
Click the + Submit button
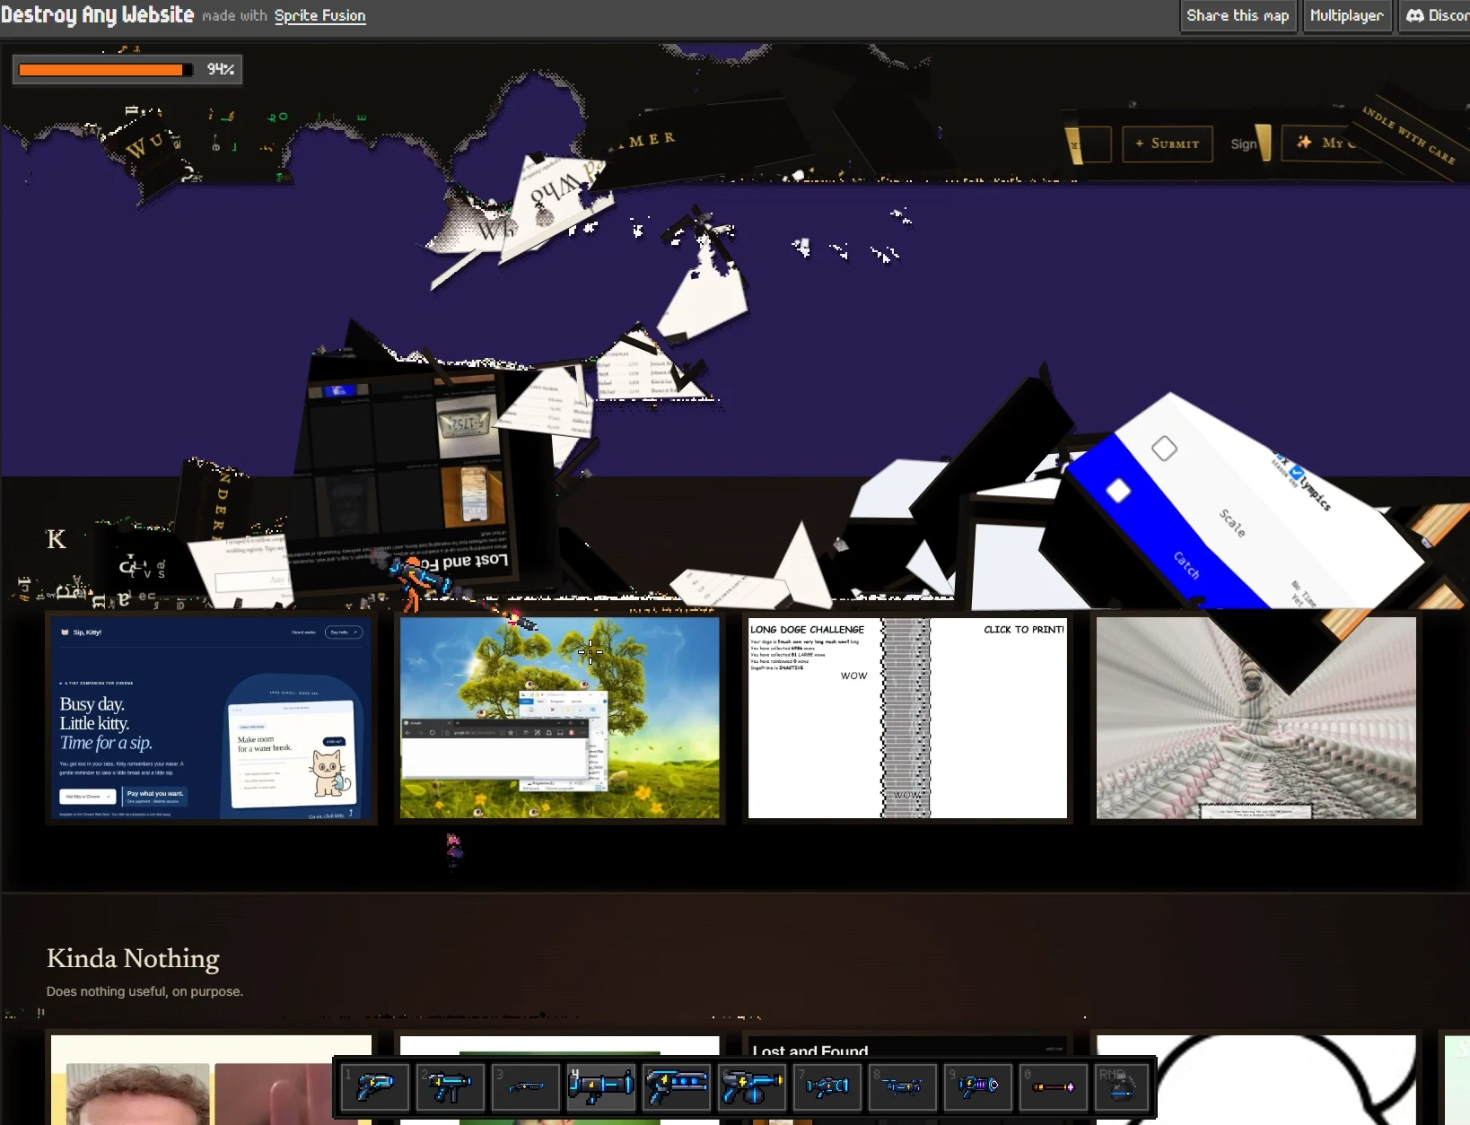click(x=1168, y=144)
